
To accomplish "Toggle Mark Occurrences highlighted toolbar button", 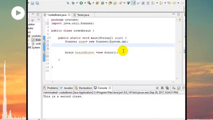I will [133, 3].
